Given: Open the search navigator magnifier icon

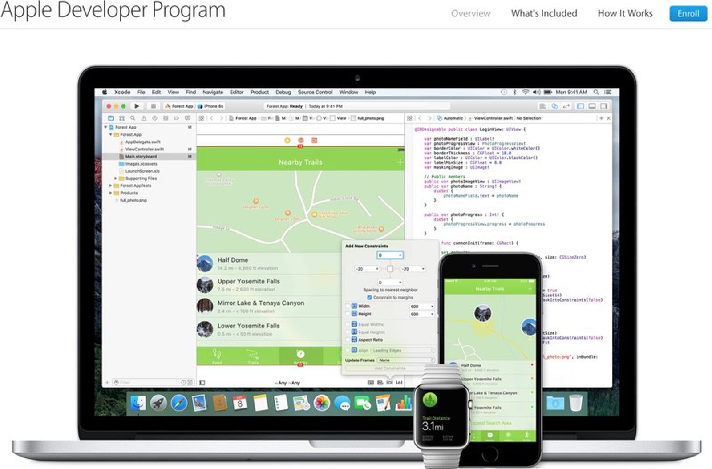Looking at the screenshot, I should [133, 118].
